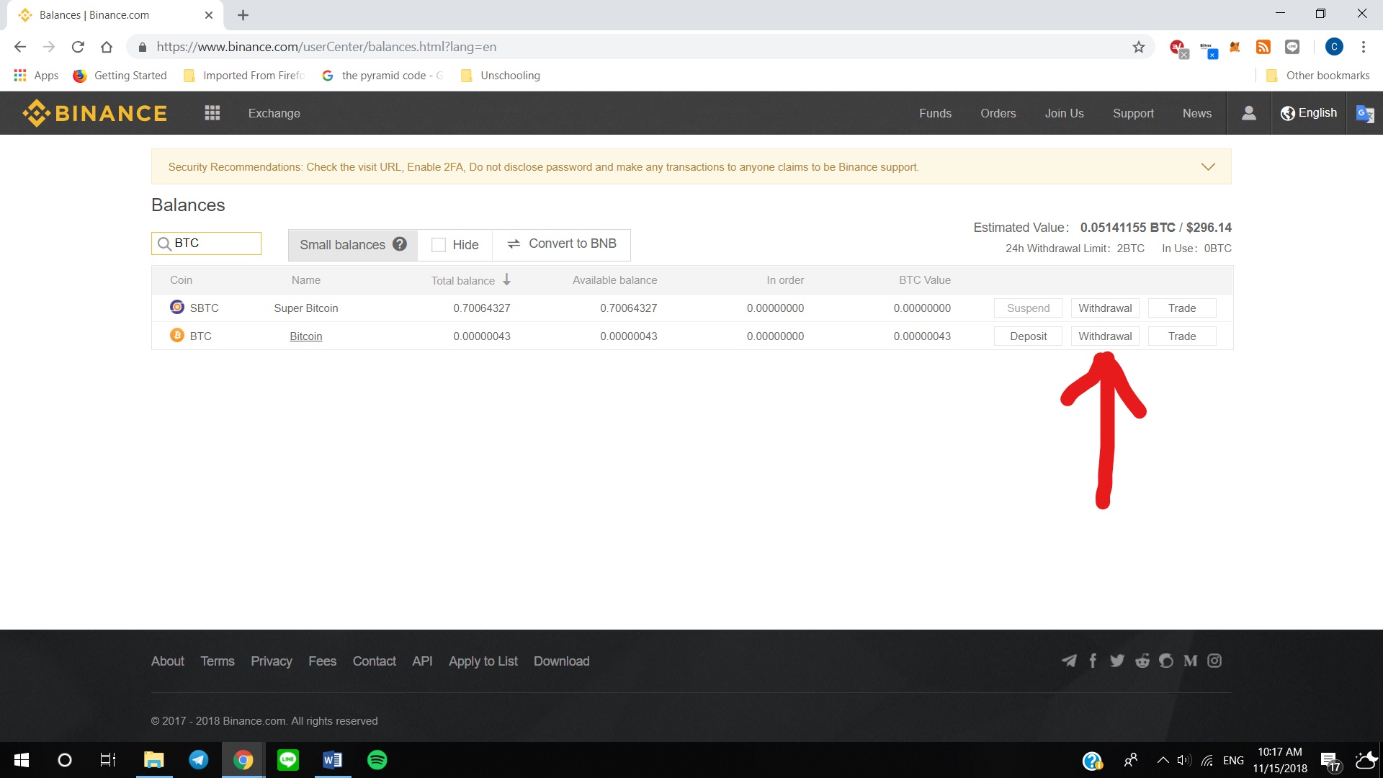
Task: Expand the security recommendations banner chevron
Action: click(x=1208, y=166)
